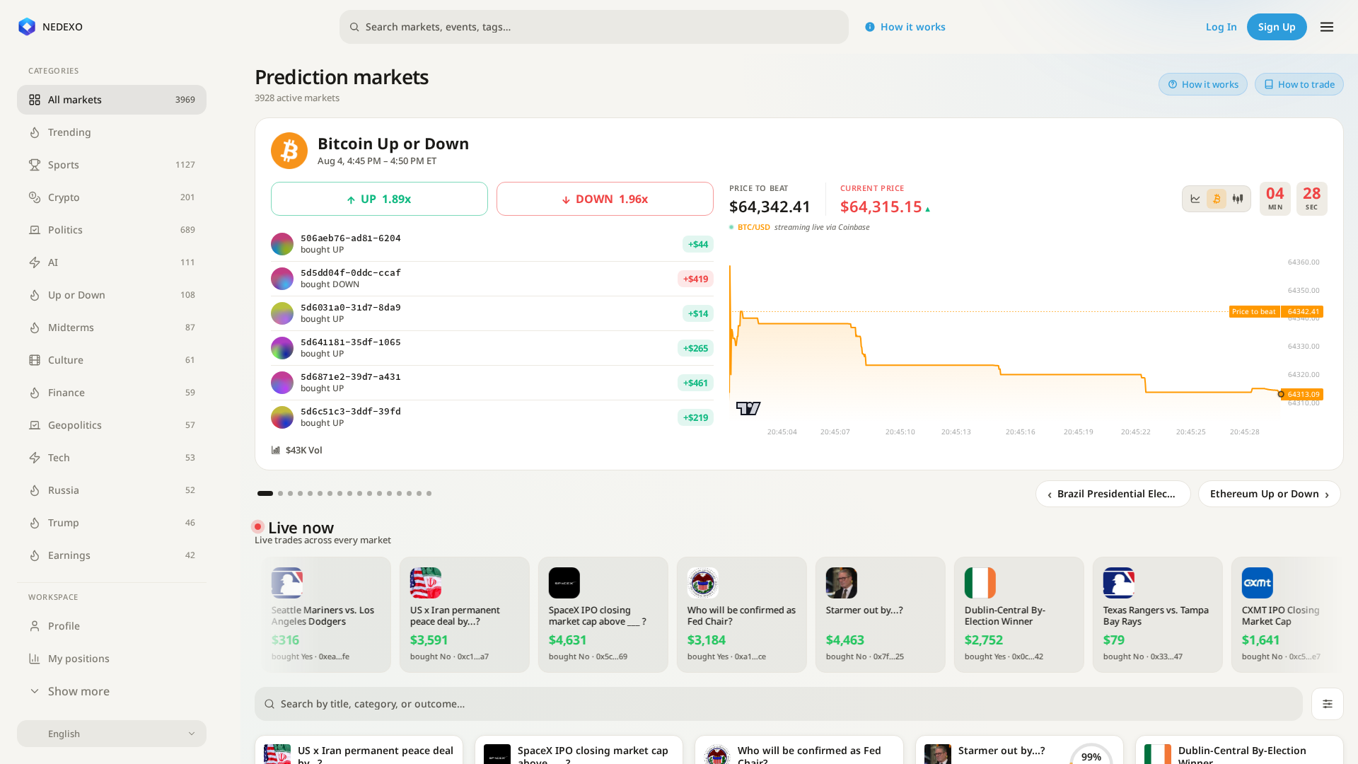Open Texas Rangers vs. Tampa Bay Rays card
1358x764 pixels.
point(1157,615)
